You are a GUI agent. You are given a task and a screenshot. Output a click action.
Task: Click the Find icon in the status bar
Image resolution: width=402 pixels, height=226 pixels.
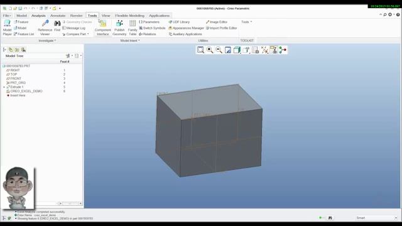[x=330, y=218]
